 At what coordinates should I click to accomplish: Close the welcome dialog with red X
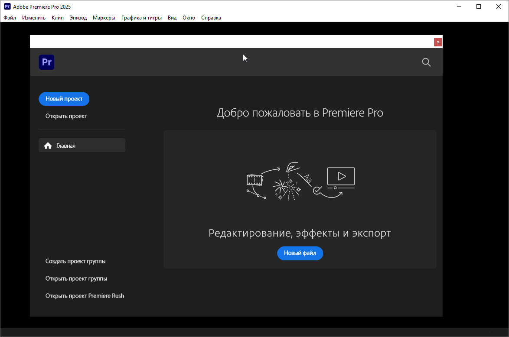pyautogui.click(x=438, y=42)
